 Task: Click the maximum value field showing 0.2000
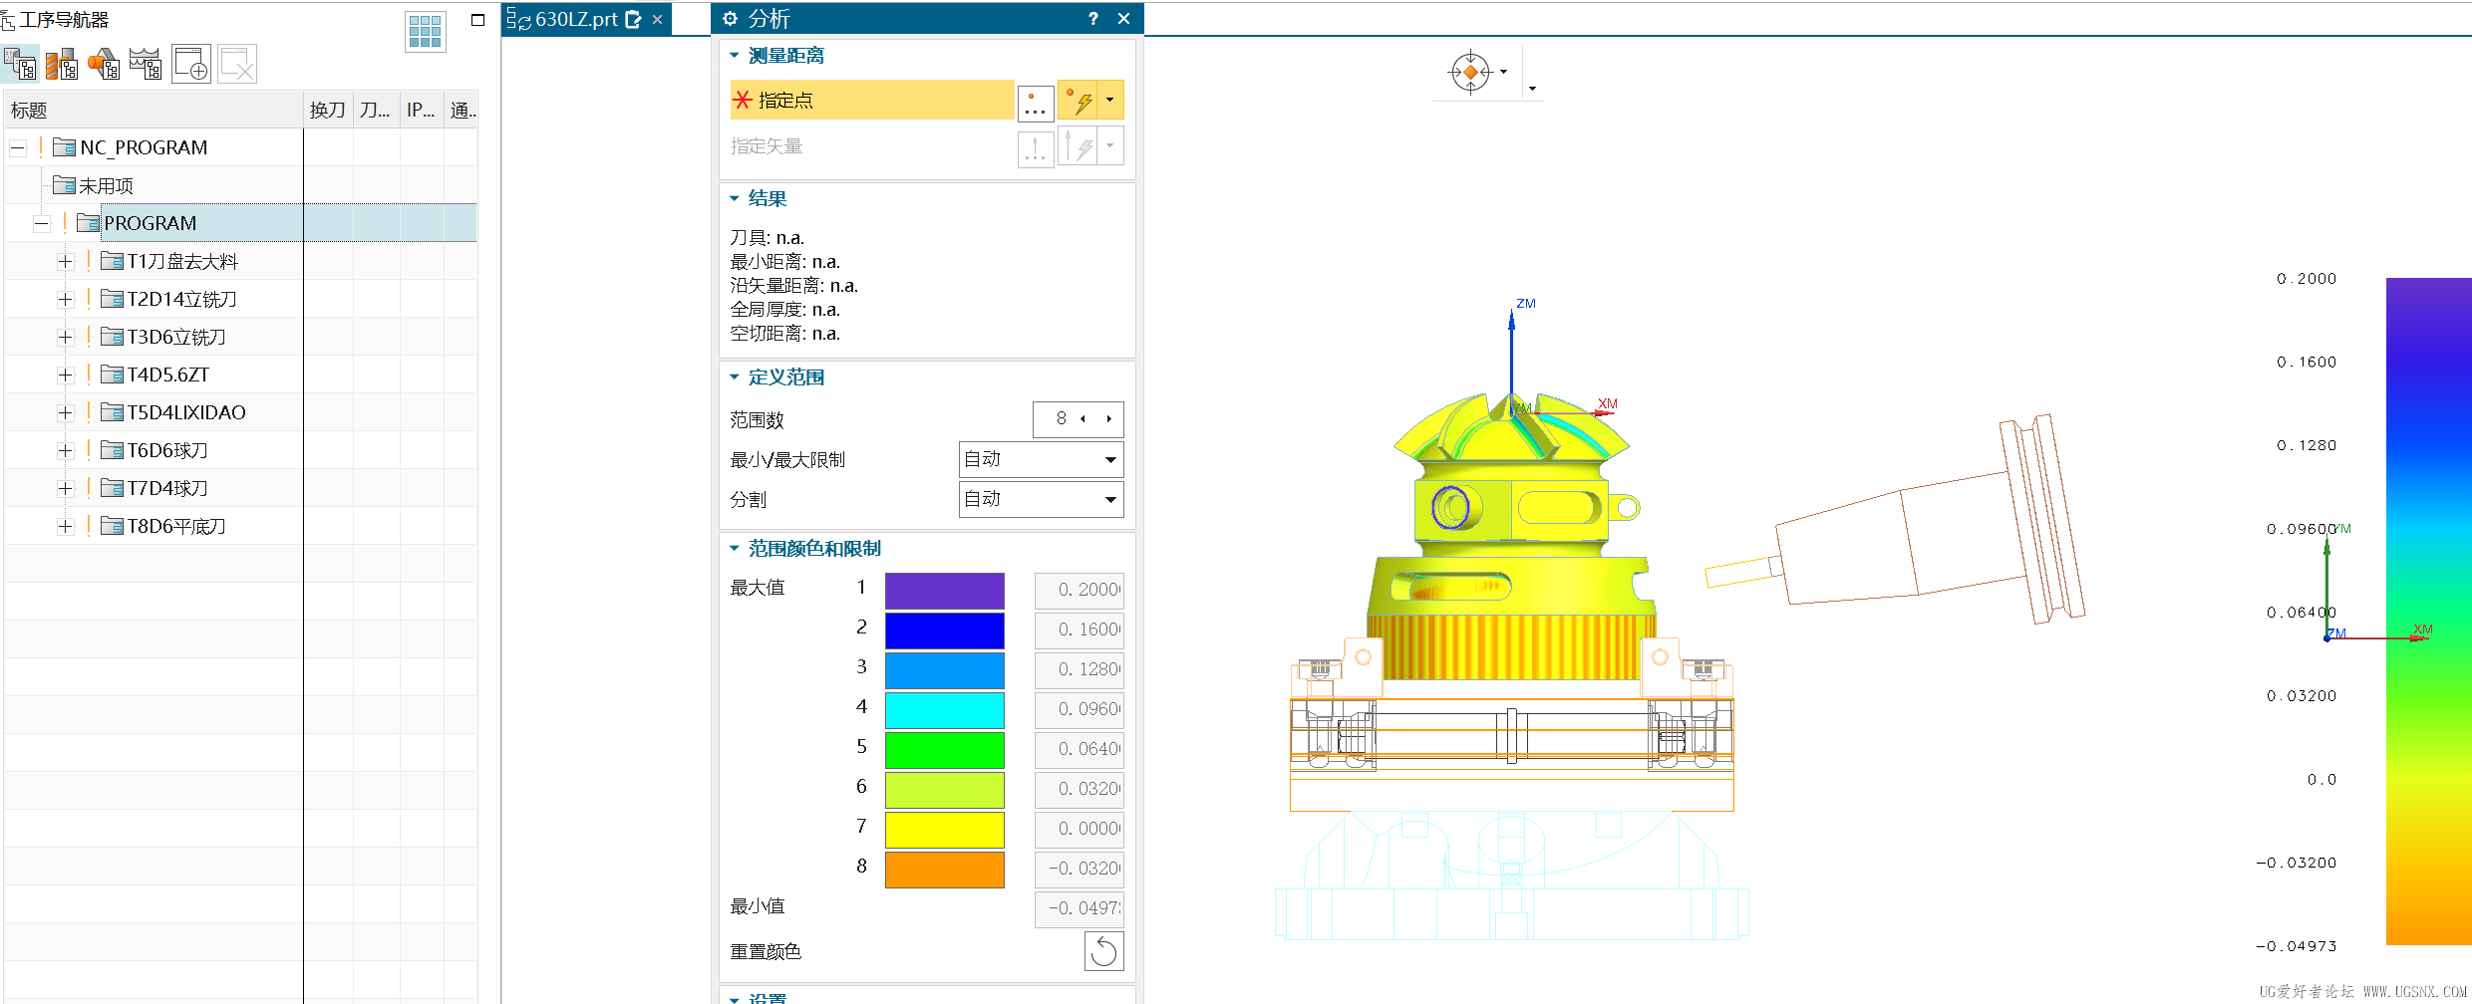click(1079, 589)
